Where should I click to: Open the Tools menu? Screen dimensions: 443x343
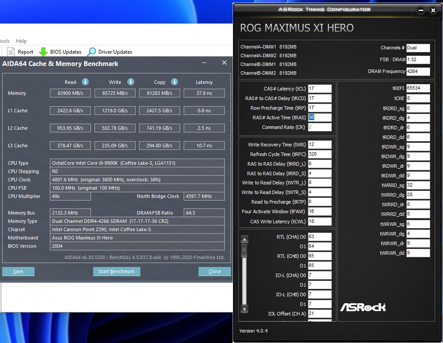pos(5,41)
